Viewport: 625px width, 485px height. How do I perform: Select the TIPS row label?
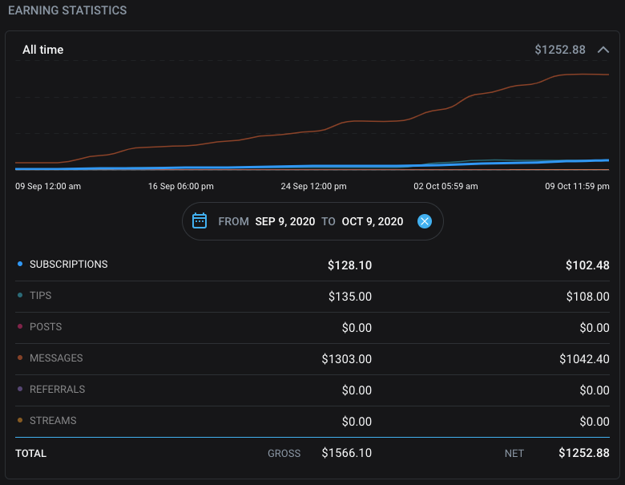(41, 296)
